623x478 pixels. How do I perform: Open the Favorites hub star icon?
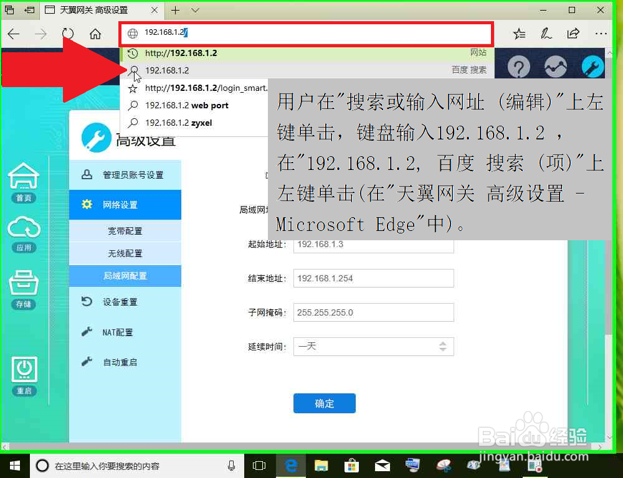519,34
